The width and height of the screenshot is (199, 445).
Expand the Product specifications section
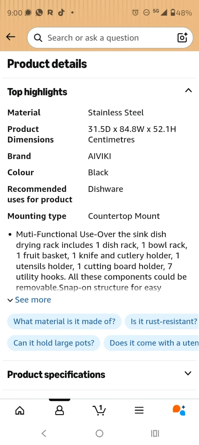point(188,373)
